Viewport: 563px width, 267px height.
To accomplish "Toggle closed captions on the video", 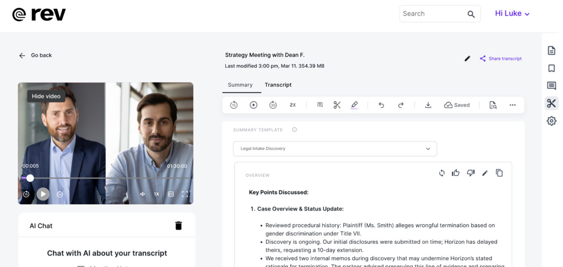I will 171,194.
